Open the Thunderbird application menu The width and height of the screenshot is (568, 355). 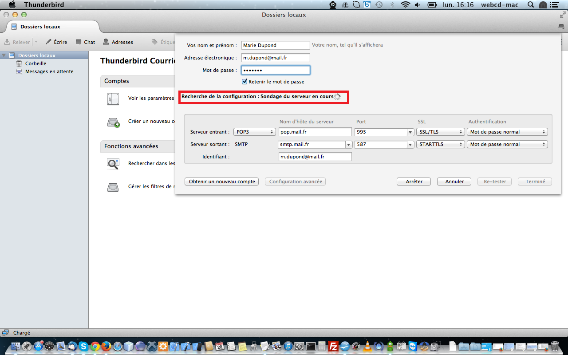tap(44, 5)
